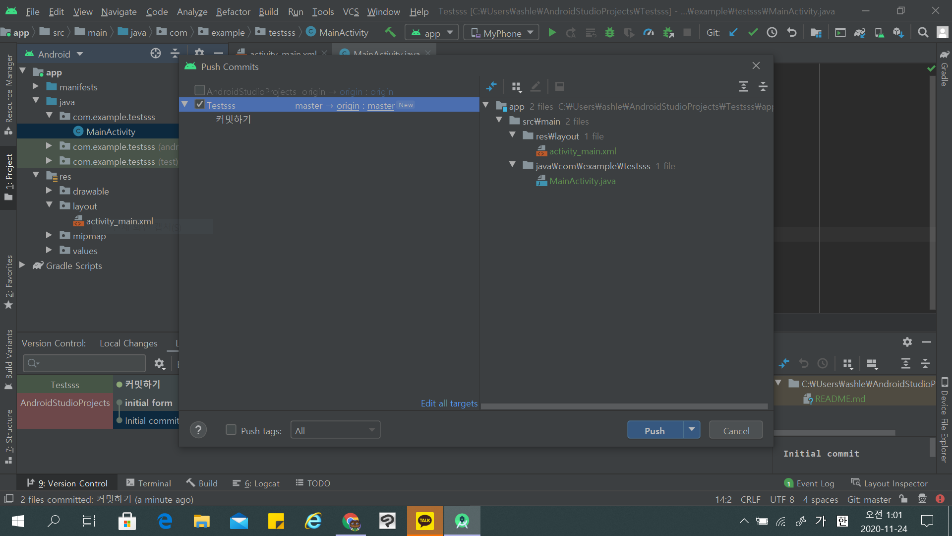
Task: Open the Push button dropdown arrow
Action: point(692,430)
